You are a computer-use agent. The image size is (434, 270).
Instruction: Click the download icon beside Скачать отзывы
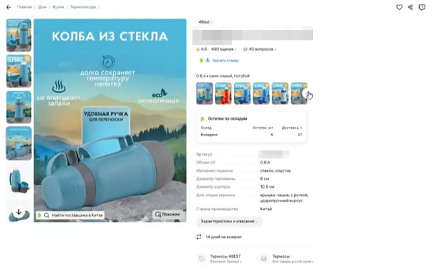(208, 60)
